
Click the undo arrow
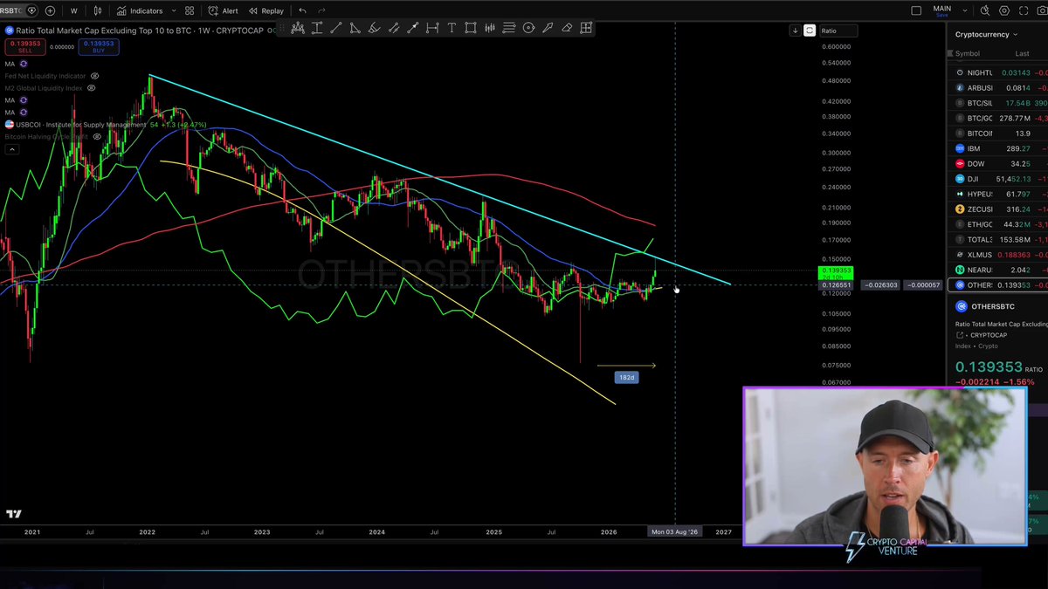(x=302, y=10)
